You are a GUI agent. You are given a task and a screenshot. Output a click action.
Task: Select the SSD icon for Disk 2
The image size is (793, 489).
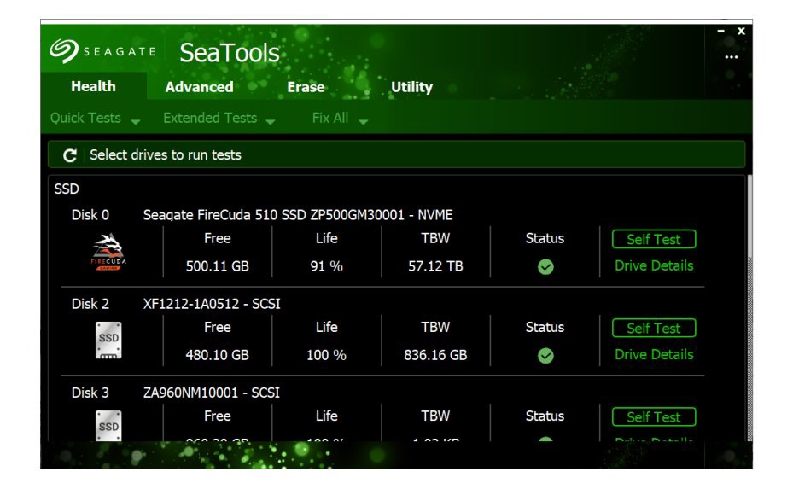coord(108,341)
